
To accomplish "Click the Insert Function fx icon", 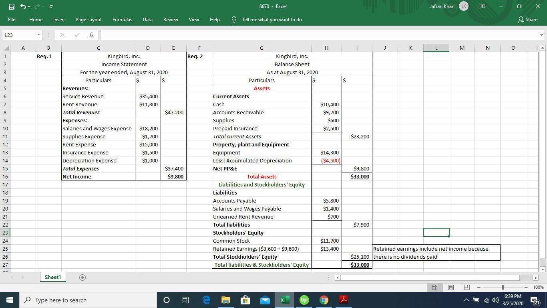I will point(91,35).
